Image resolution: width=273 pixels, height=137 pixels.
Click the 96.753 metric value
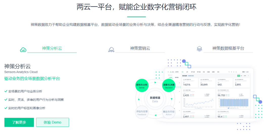pyautogui.click(x=221, y=95)
